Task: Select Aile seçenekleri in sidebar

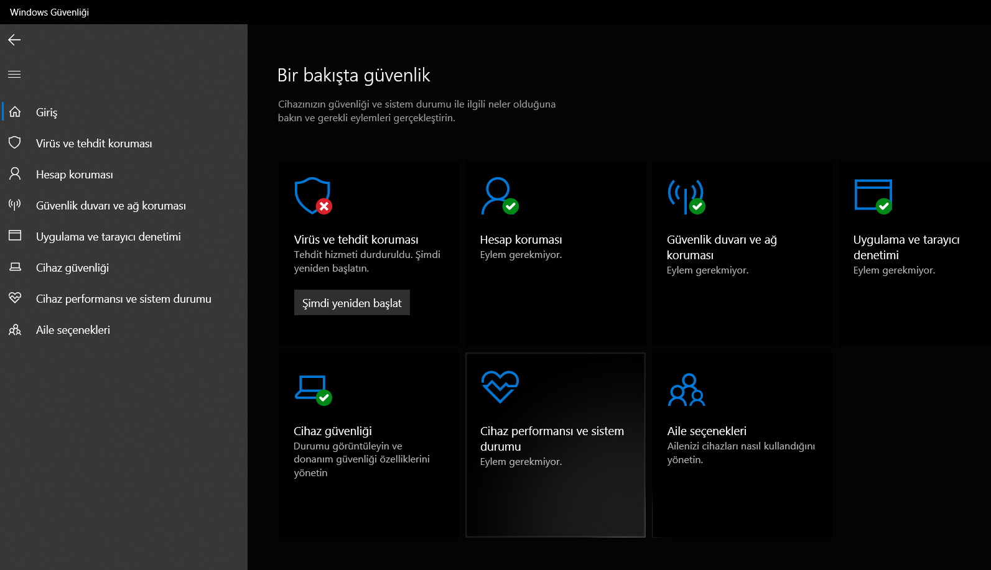Action: (124, 329)
